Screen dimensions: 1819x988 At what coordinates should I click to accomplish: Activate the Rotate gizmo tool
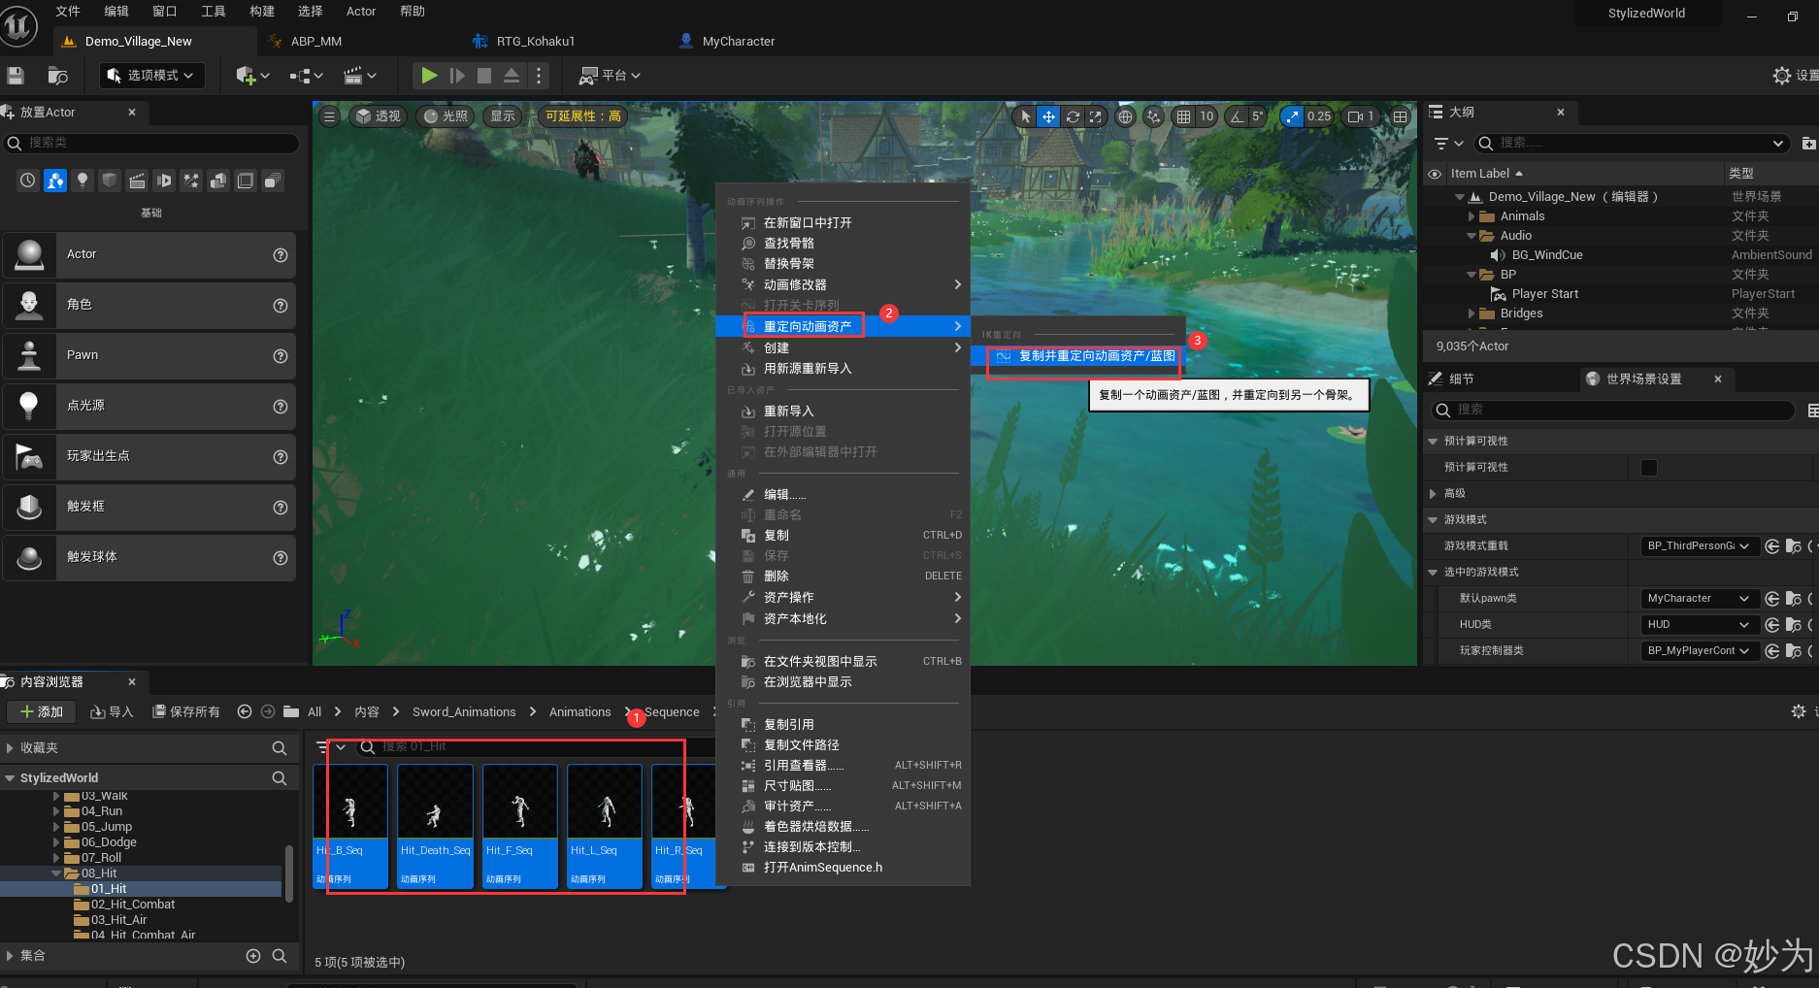pos(1073,116)
